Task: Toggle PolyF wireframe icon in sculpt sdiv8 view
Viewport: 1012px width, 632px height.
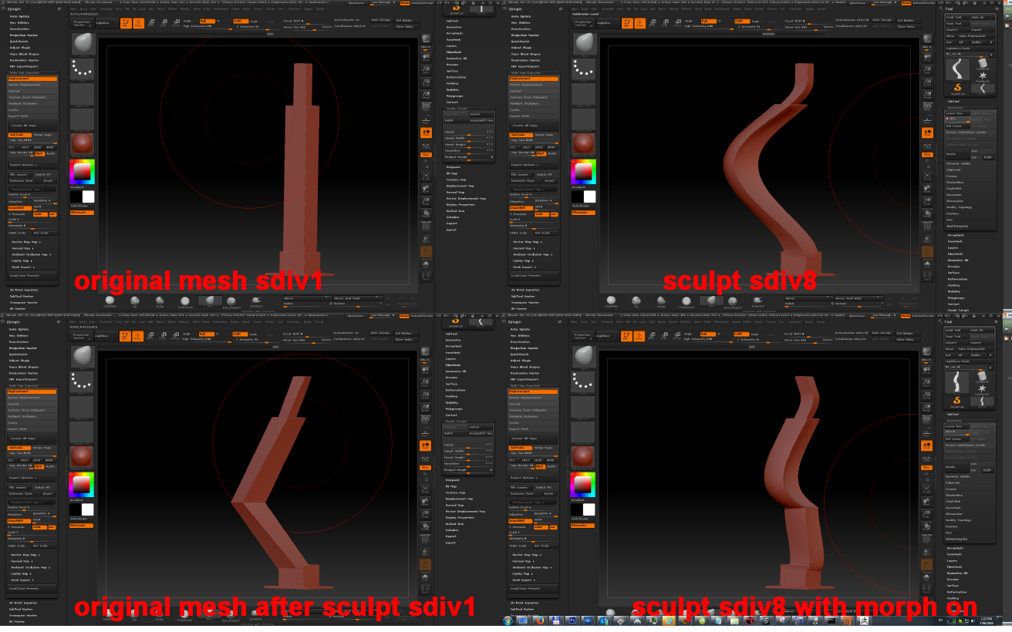Action: 927,224
